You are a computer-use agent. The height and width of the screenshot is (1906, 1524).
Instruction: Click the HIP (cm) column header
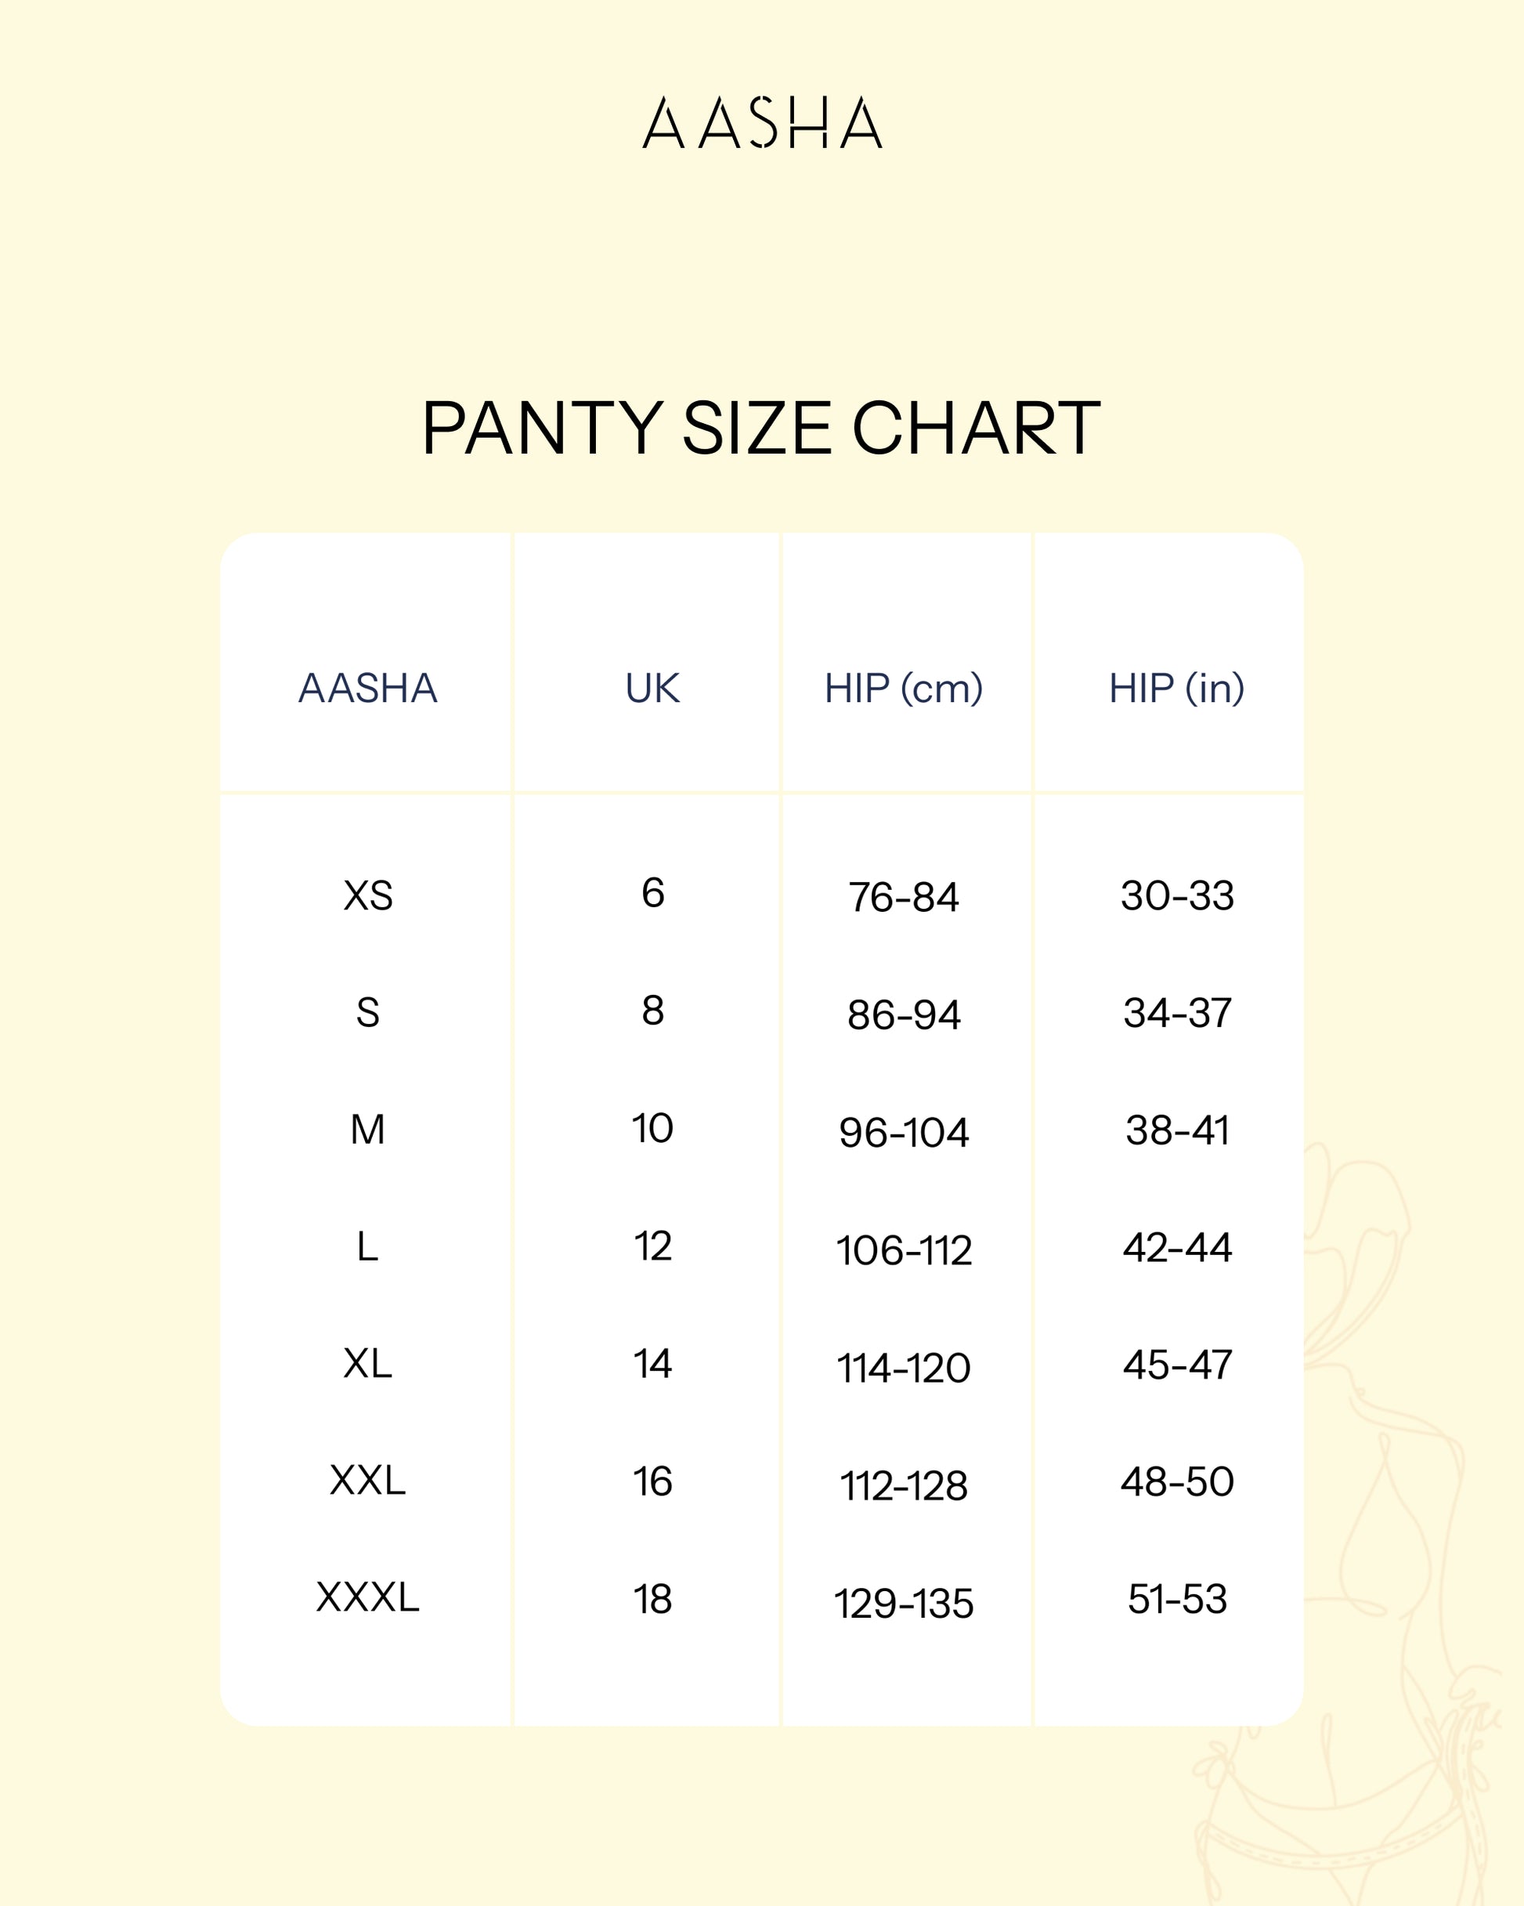click(x=904, y=689)
